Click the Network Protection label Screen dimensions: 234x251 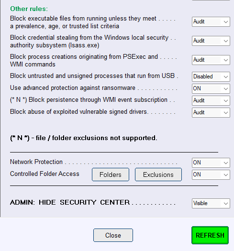36,162
